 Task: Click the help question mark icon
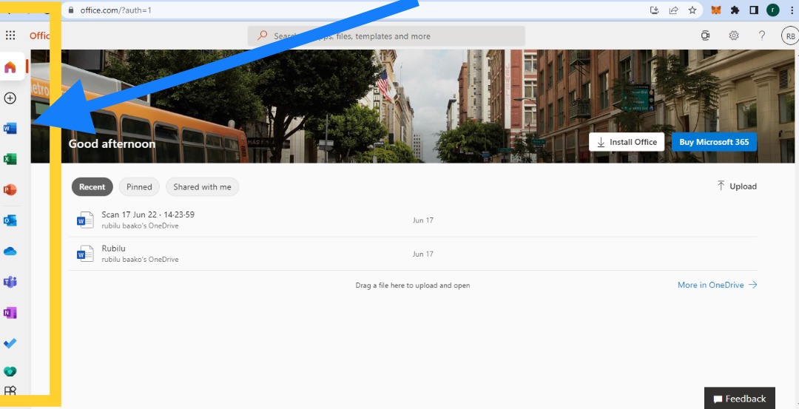(x=762, y=36)
